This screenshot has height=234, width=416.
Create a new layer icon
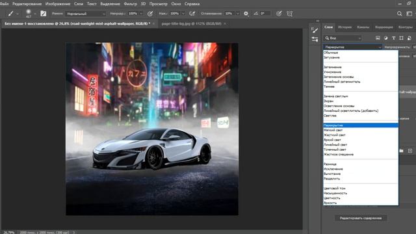(410, 151)
